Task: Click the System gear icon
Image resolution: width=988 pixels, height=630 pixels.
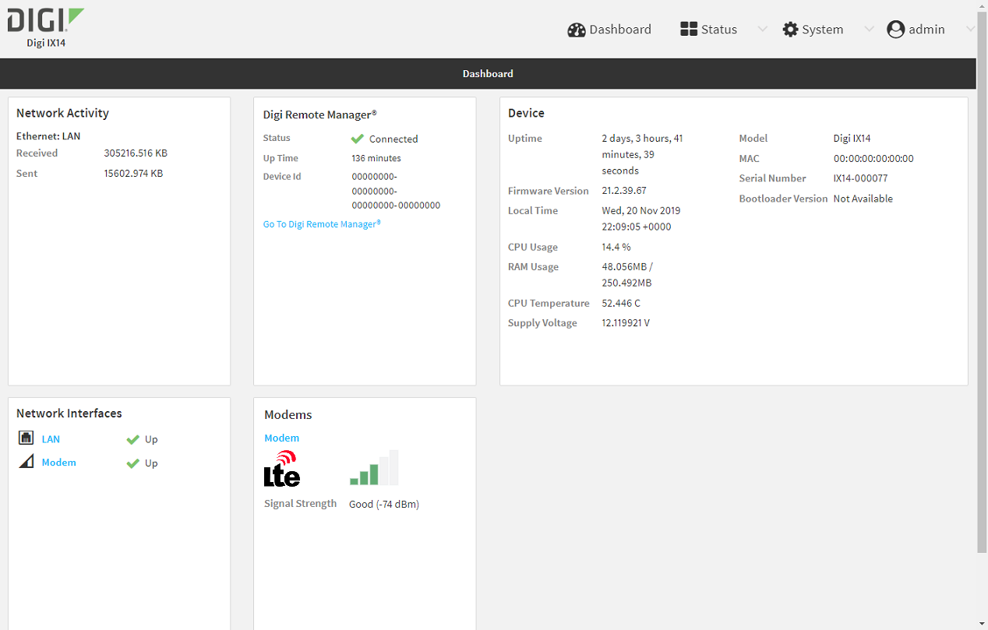Action: coord(790,30)
